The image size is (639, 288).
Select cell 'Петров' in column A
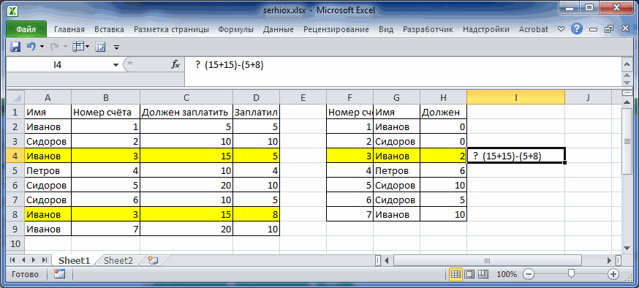click(x=48, y=170)
